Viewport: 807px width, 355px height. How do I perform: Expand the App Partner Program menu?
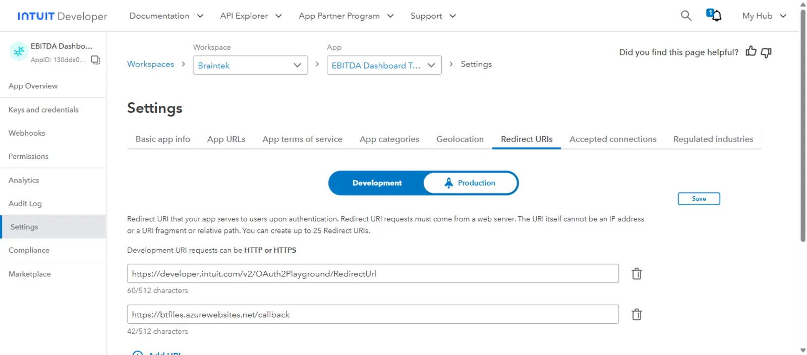click(346, 16)
